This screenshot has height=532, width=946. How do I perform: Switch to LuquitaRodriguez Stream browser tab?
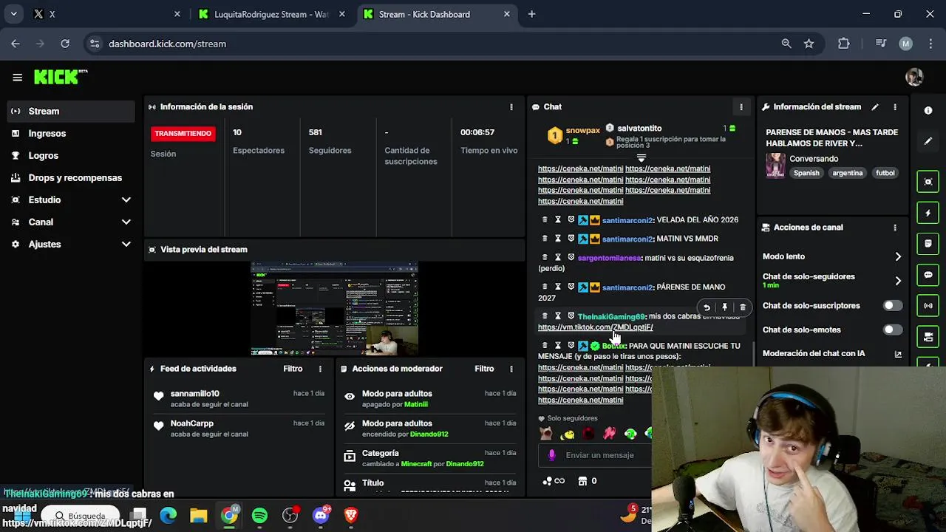(x=271, y=14)
